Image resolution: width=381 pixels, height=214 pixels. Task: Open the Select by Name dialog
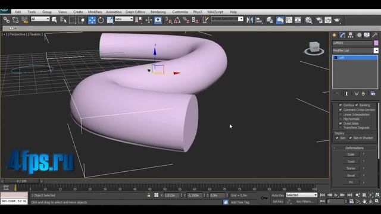(x=63, y=20)
